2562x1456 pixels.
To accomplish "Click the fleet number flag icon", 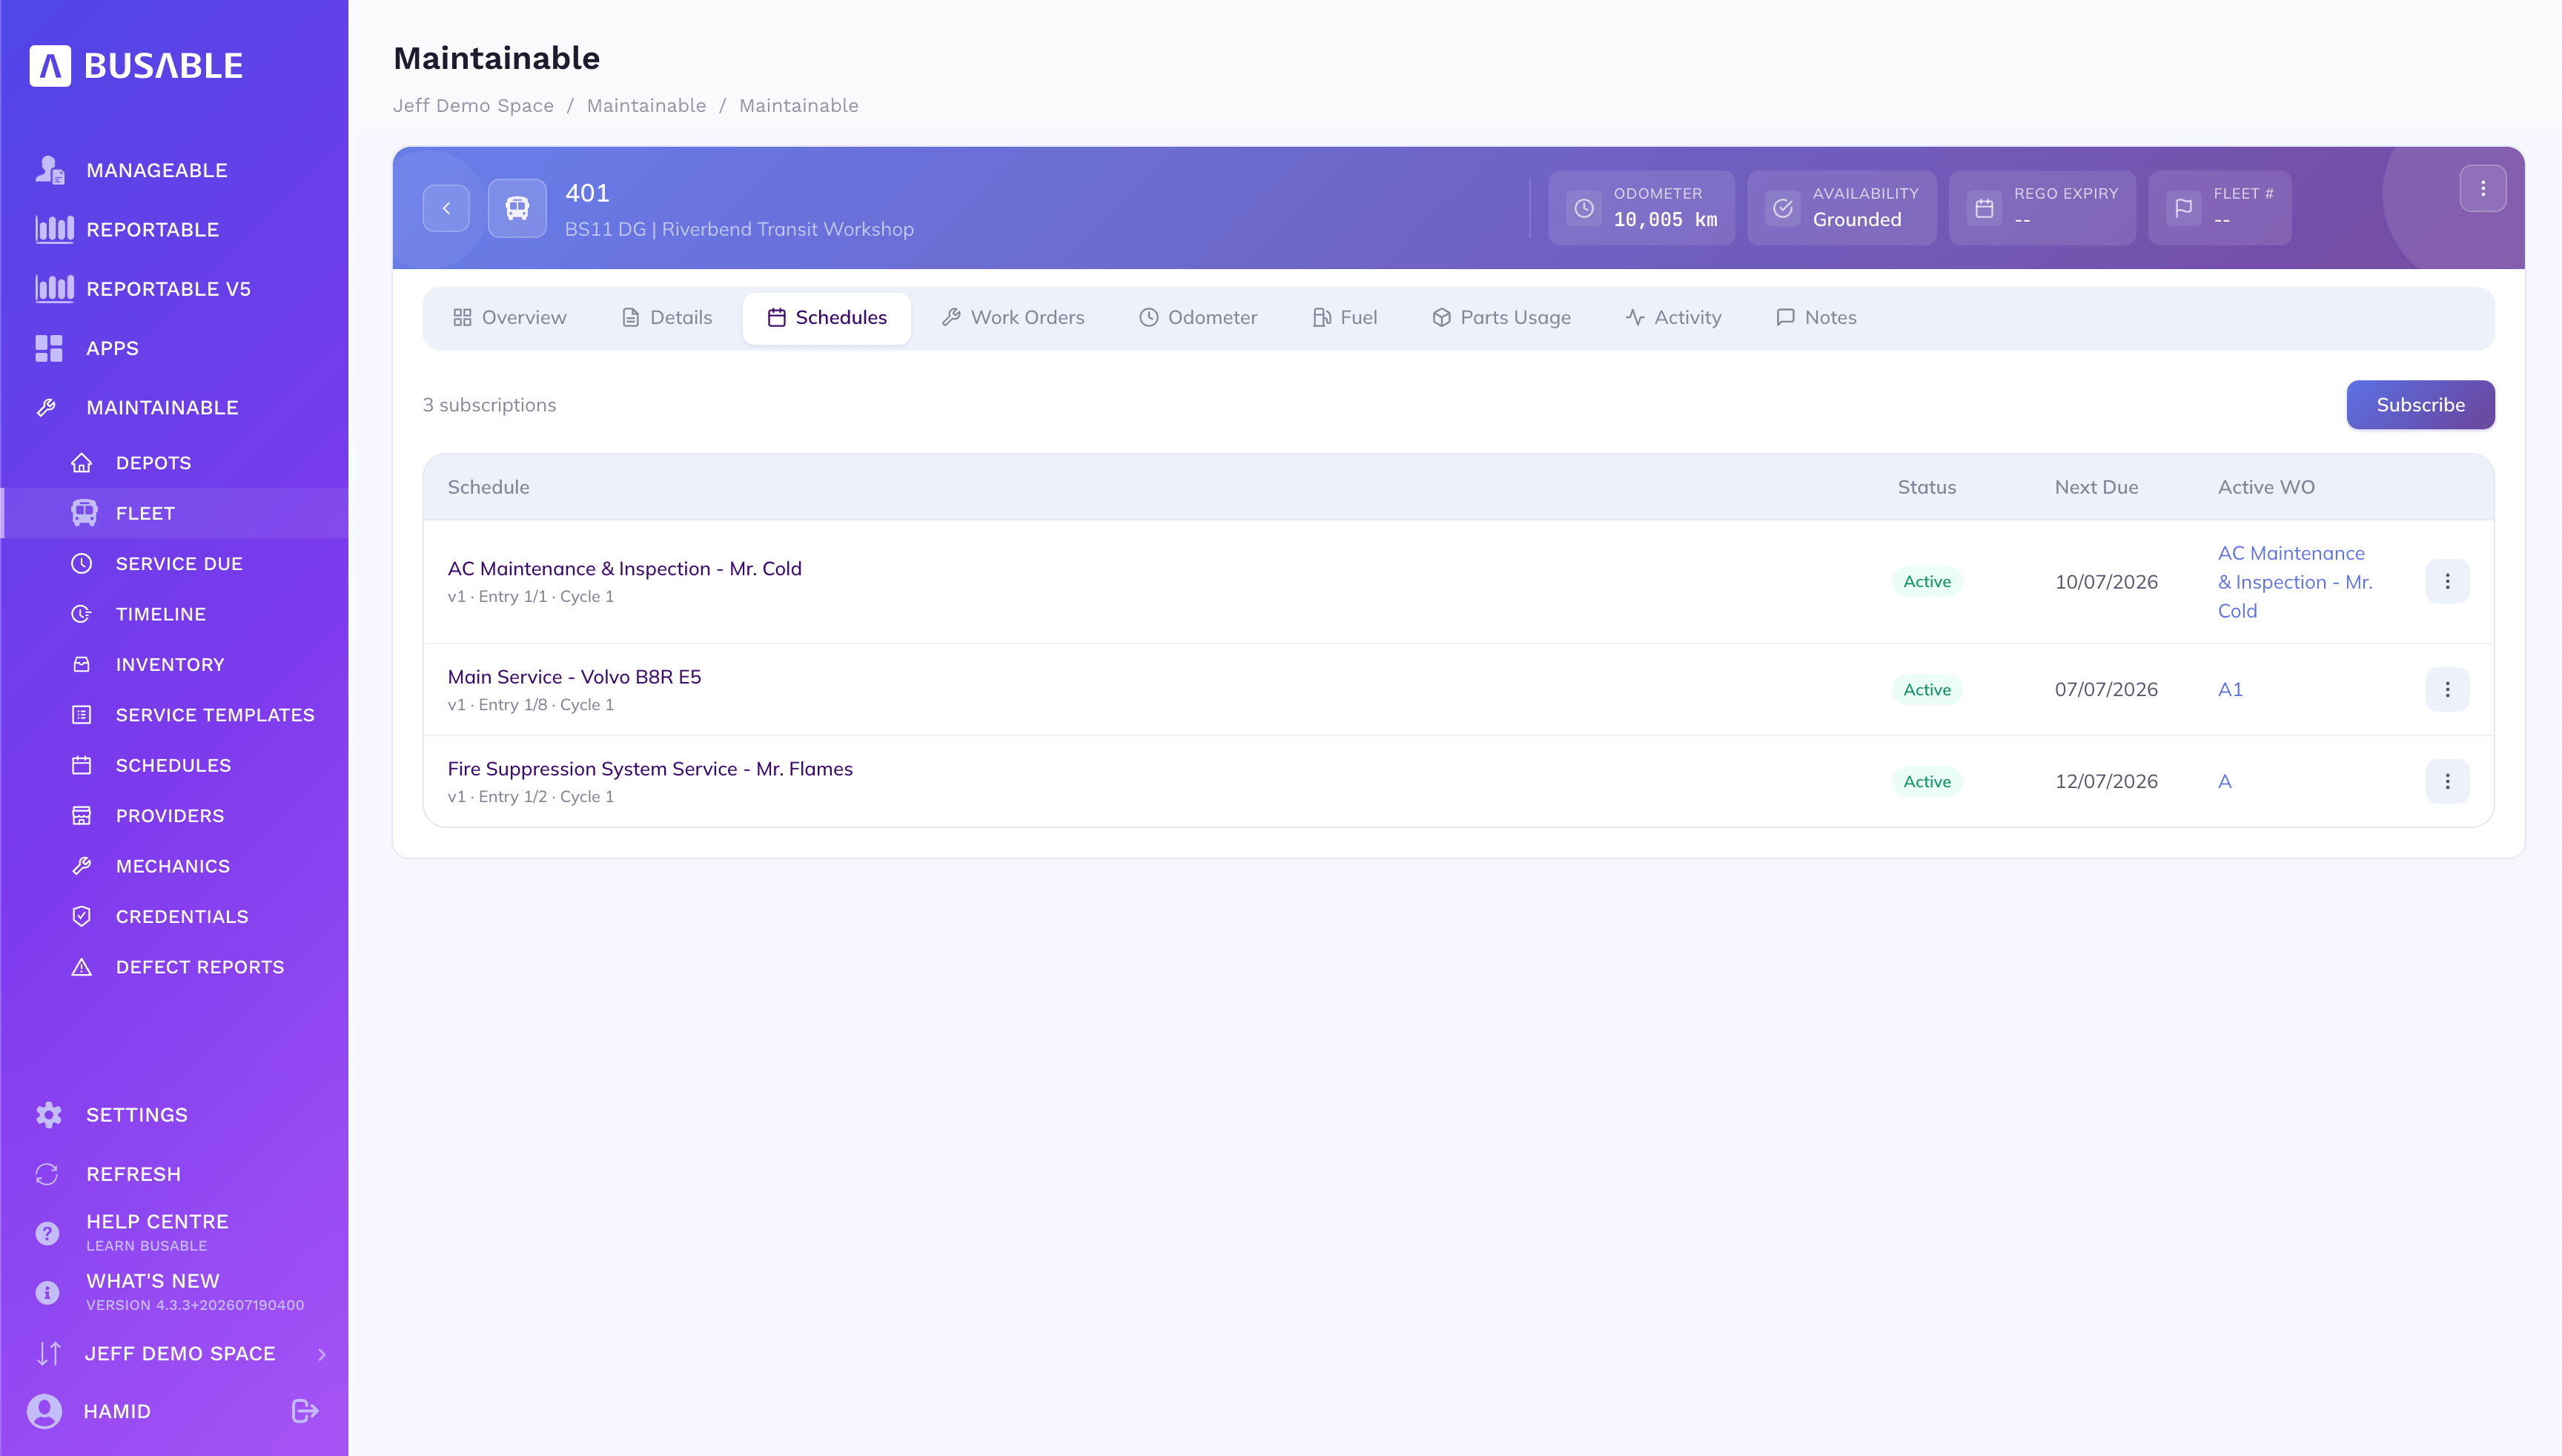I will point(2184,208).
